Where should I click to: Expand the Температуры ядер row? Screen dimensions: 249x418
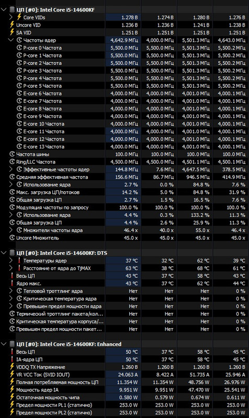10,260
